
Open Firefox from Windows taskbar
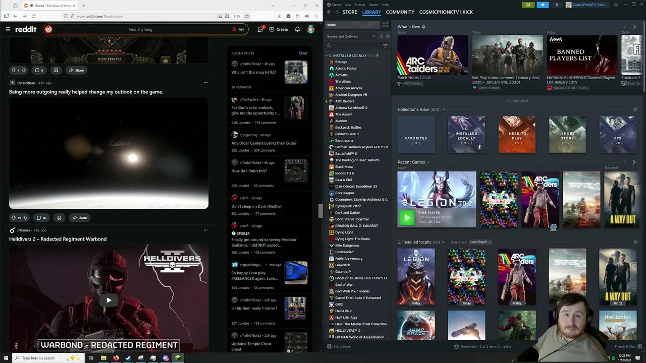116,358
